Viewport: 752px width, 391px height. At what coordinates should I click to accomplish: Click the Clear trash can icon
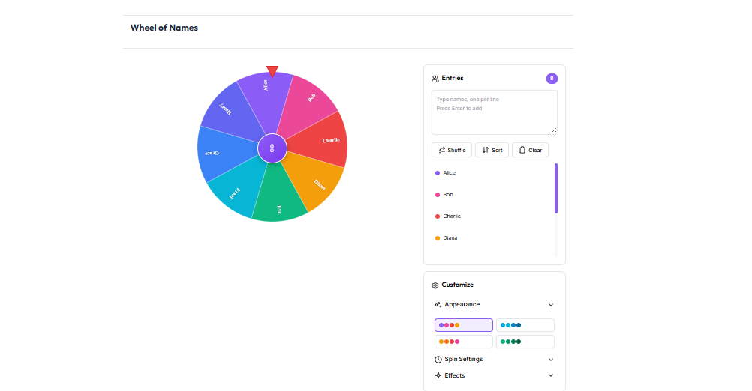point(522,150)
